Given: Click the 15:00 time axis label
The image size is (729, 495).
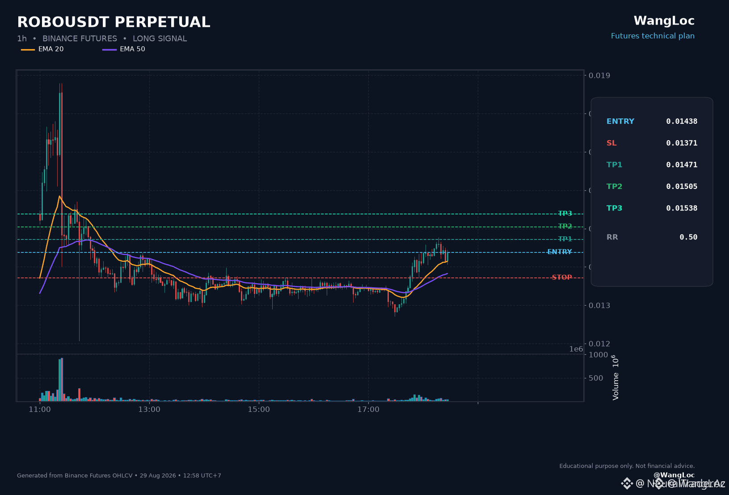Looking at the screenshot, I should 259,409.
